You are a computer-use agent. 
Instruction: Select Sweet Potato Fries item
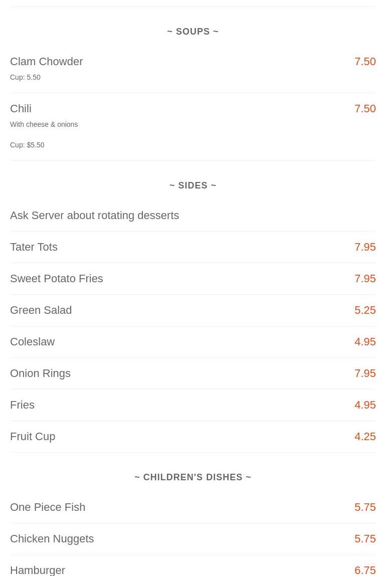coord(57,278)
